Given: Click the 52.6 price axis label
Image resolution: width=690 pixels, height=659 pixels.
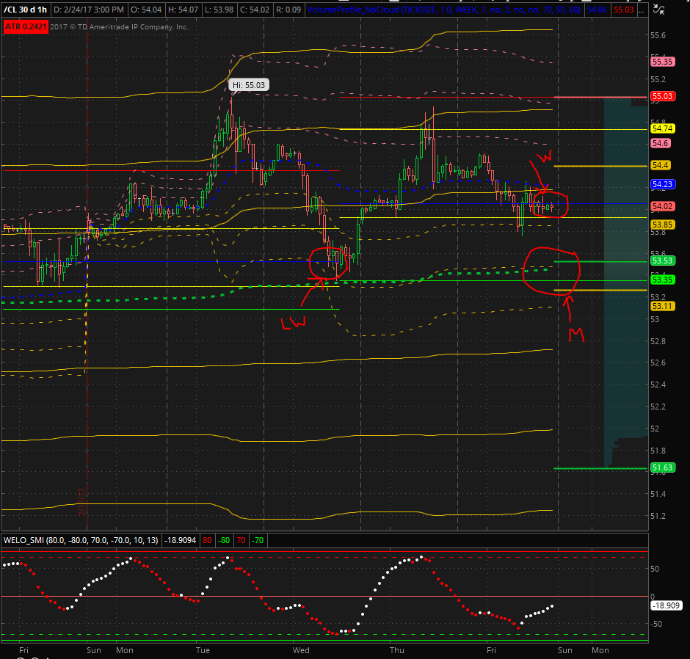Looking at the screenshot, I should pos(658,363).
